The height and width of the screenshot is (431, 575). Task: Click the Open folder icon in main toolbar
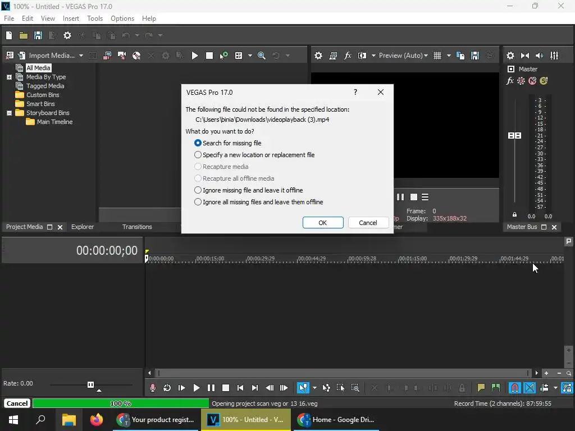tap(24, 35)
